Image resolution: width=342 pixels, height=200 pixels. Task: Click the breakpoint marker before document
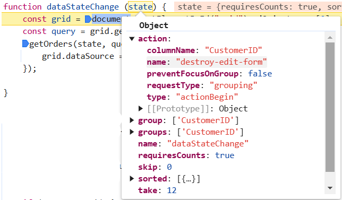pos(88,19)
